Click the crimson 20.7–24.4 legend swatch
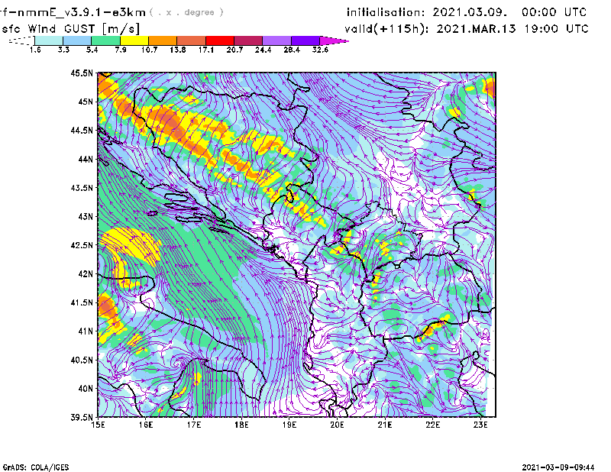This screenshot has height=472, width=611. [248, 40]
